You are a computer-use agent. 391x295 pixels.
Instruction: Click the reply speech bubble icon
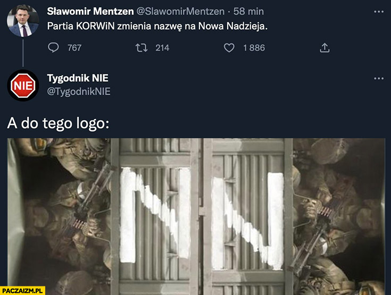[53, 47]
